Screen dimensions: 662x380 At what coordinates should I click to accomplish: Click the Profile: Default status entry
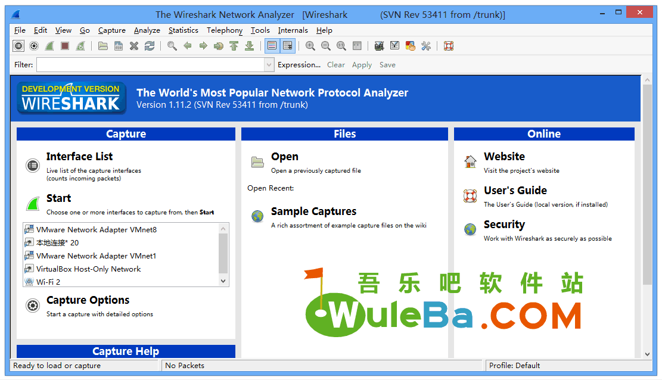(514, 366)
